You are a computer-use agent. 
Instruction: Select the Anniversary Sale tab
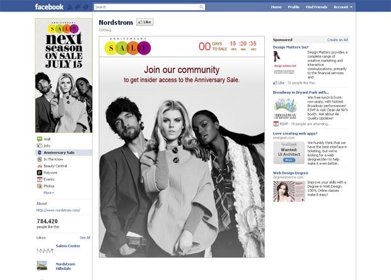click(59, 152)
